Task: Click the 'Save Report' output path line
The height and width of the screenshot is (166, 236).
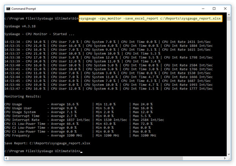Action: pos(47,143)
